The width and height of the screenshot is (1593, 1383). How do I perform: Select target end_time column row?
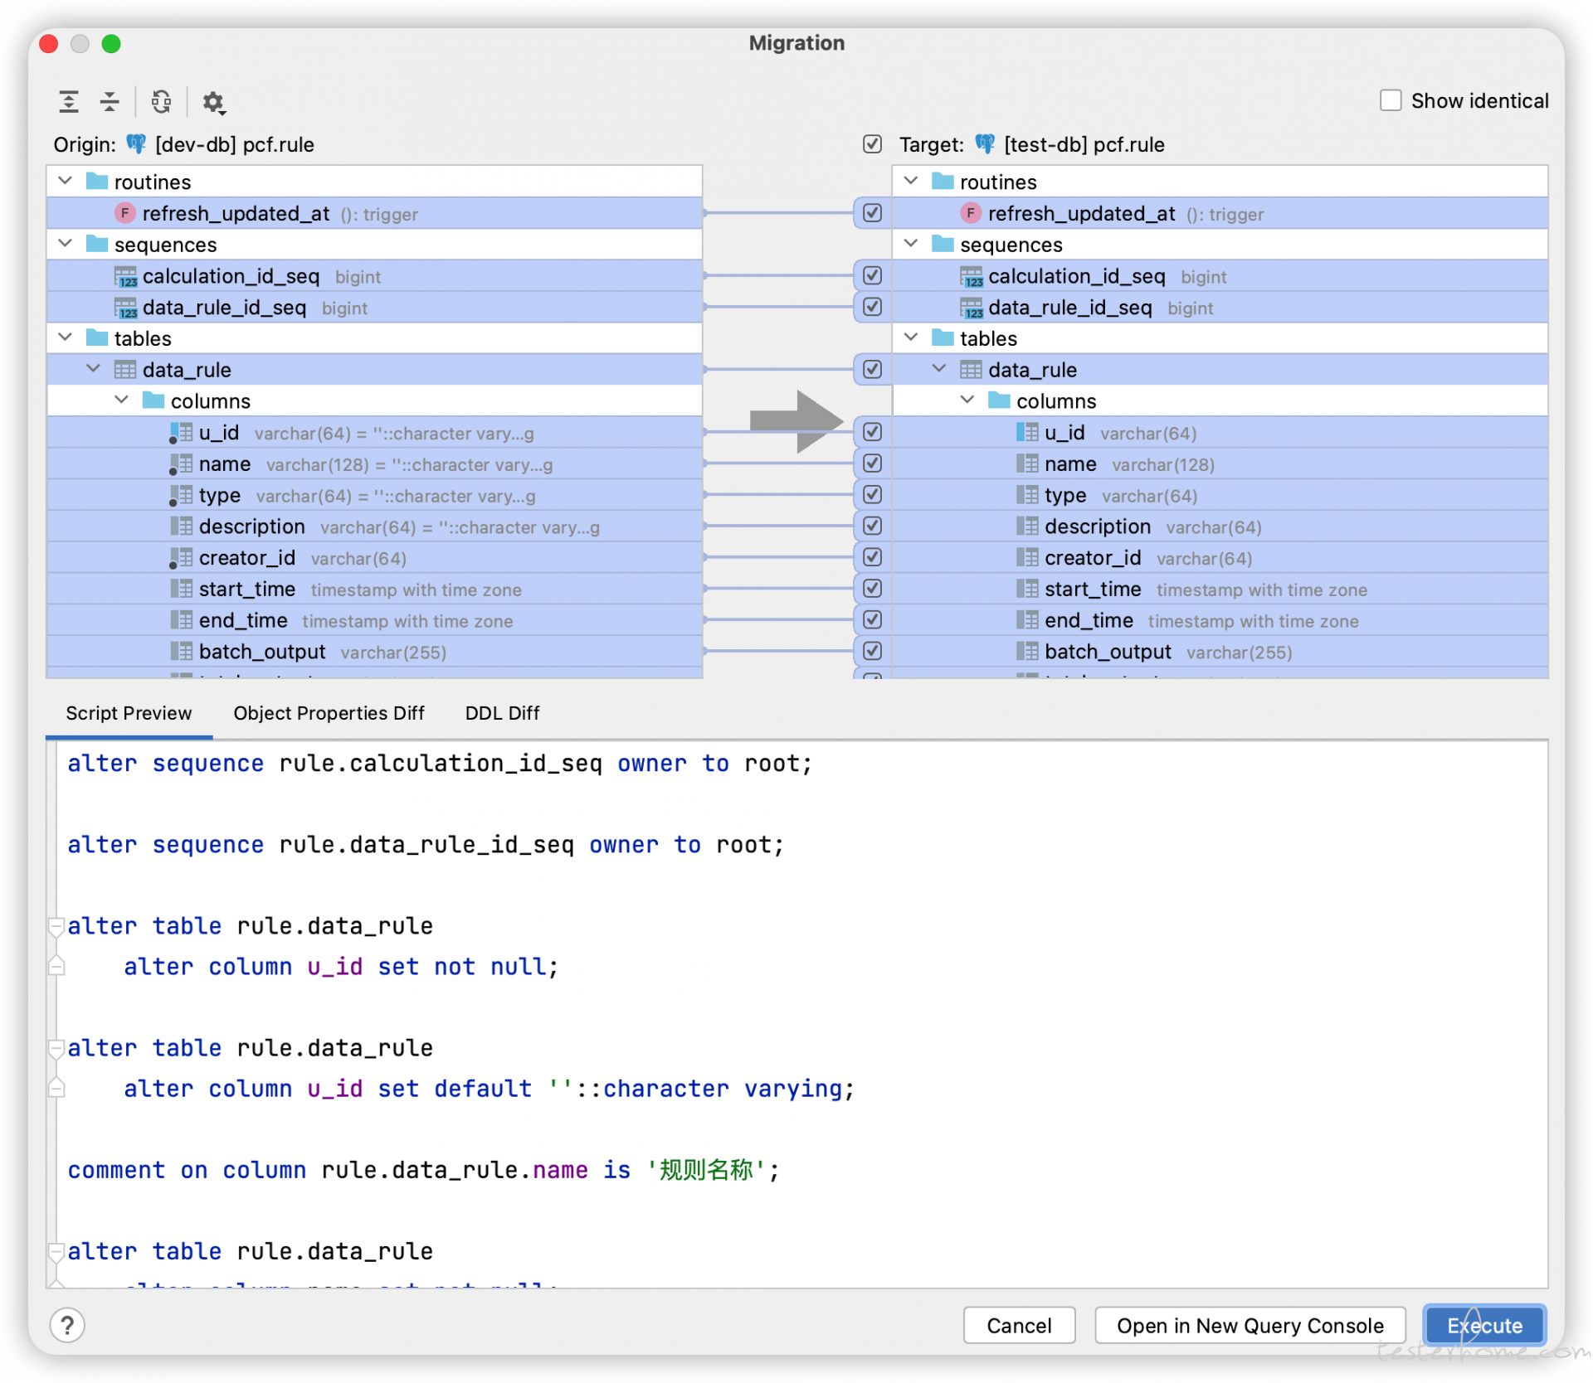click(1220, 621)
